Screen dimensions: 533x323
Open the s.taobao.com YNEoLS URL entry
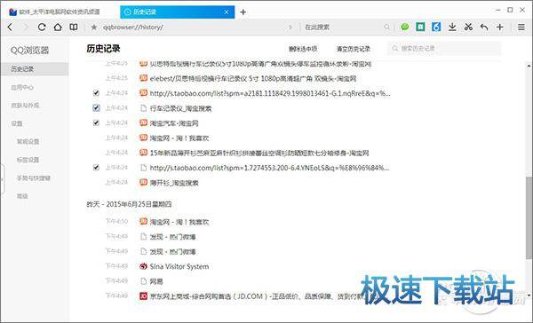pos(269,168)
